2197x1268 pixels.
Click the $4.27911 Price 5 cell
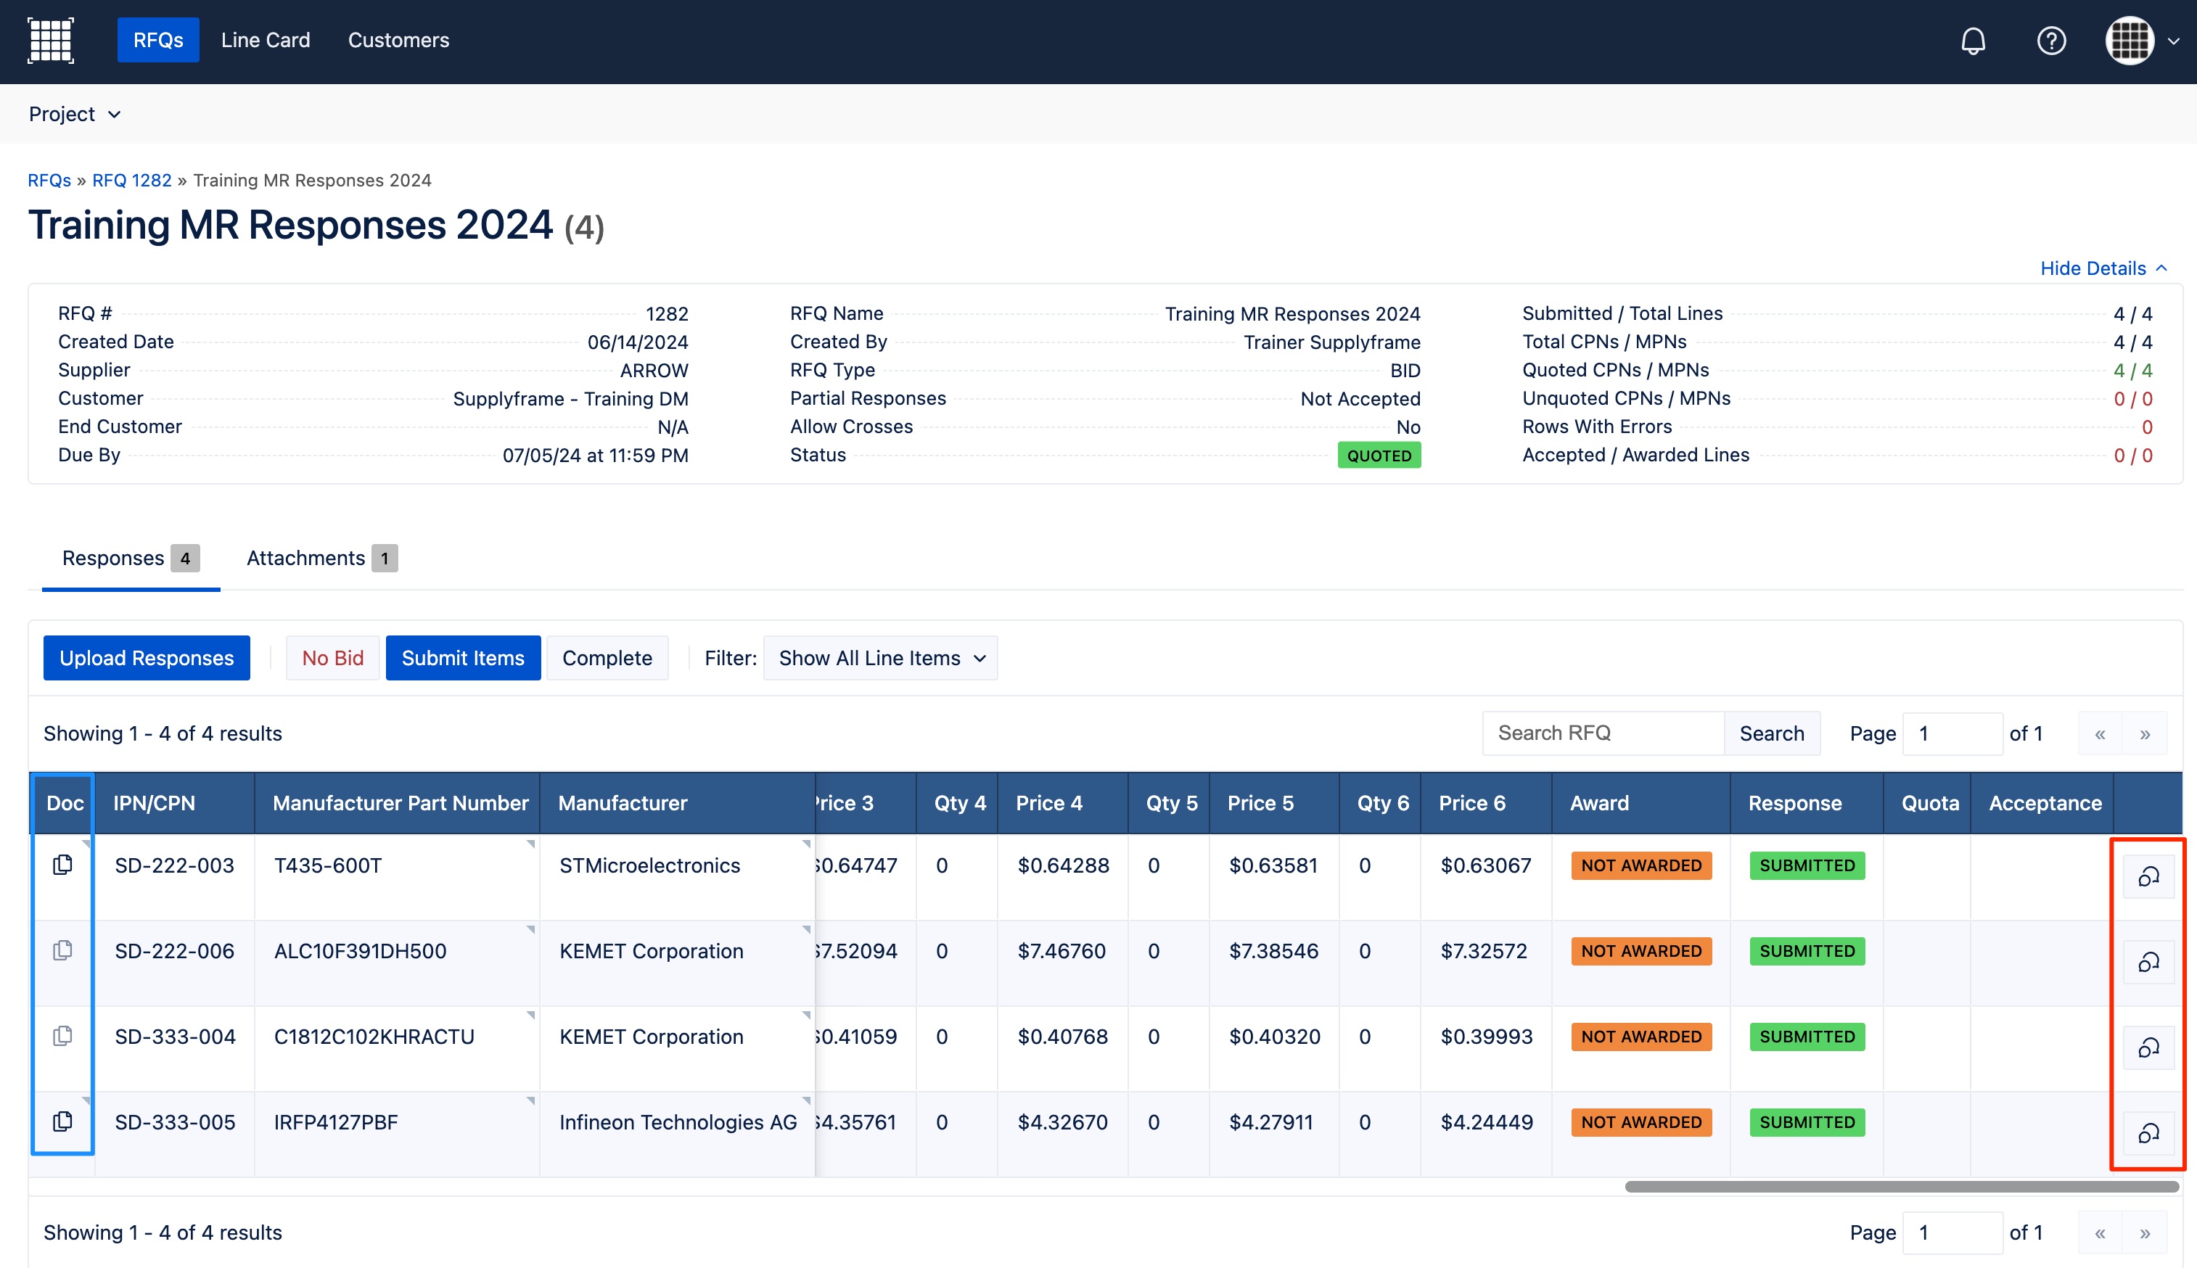tap(1274, 1133)
